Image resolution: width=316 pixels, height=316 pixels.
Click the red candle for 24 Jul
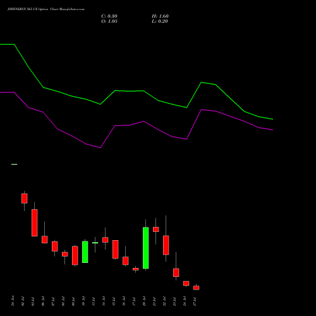pyautogui.click(x=186, y=283)
